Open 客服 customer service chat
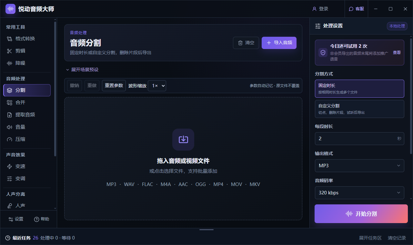 [357, 9]
